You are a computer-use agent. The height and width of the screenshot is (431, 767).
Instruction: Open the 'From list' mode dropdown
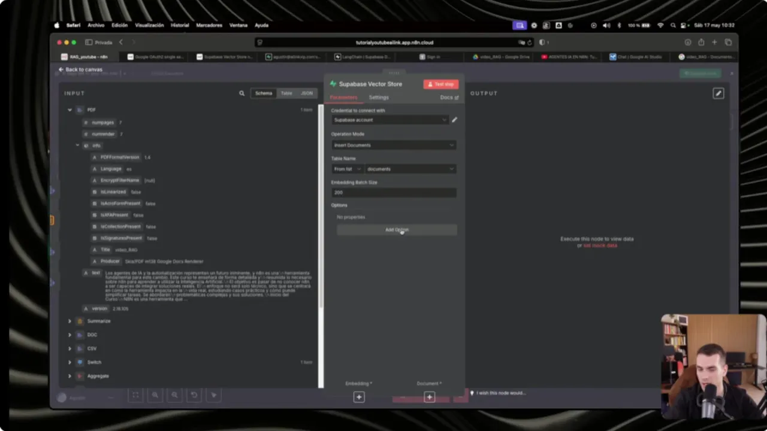click(347, 169)
